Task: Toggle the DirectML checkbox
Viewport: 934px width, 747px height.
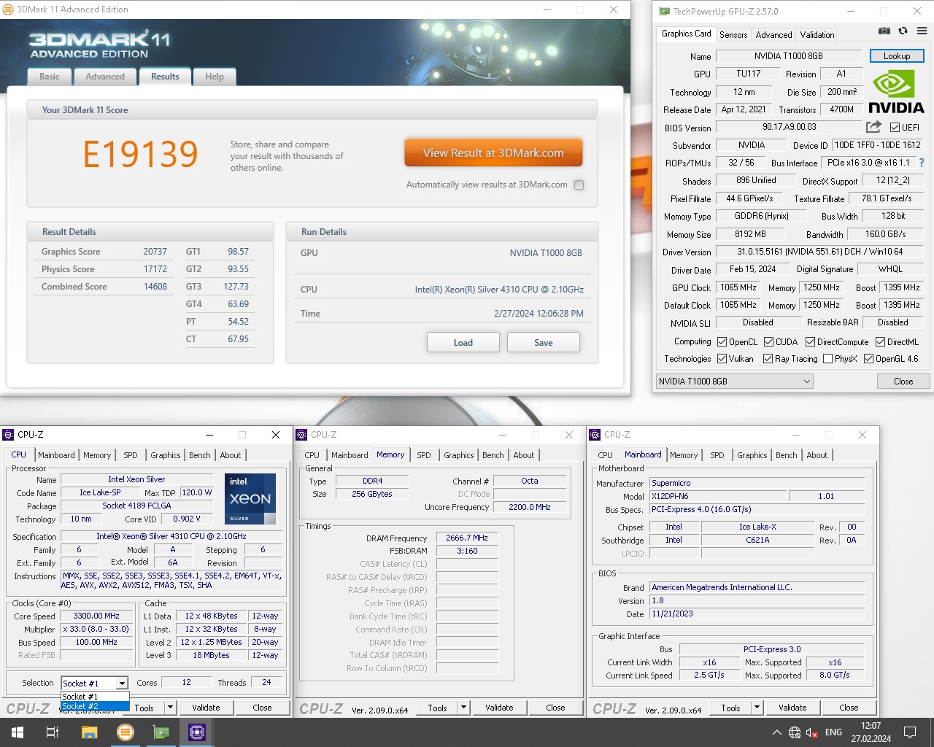Action: point(880,341)
